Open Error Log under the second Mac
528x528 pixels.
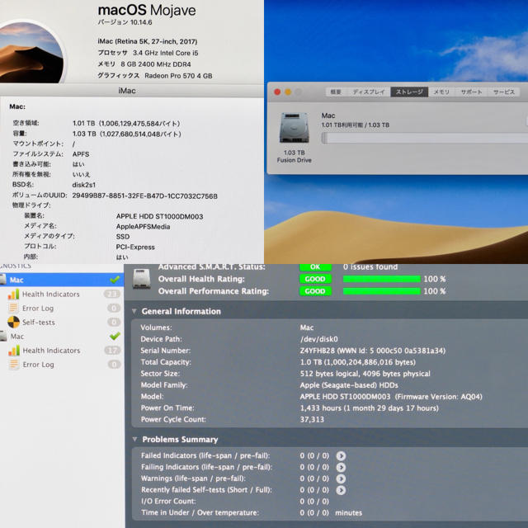click(62, 365)
